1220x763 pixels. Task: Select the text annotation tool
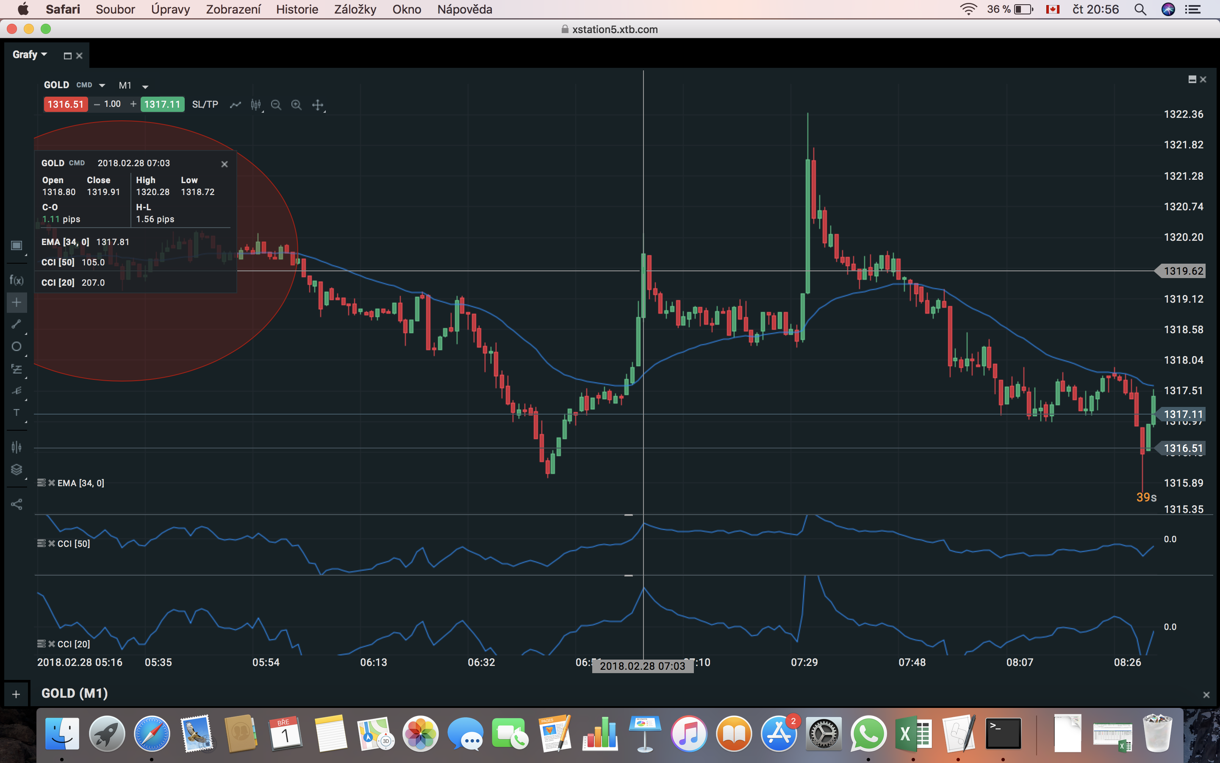pos(16,412)
